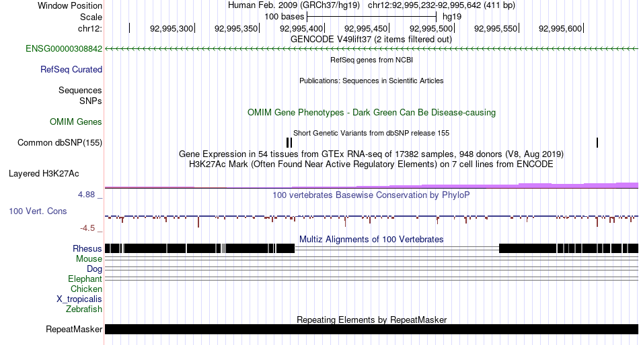Screen dimensions: 639x345
Task: Click the RepeatMasker black repeat bar
Action: [x=372, y=329]
